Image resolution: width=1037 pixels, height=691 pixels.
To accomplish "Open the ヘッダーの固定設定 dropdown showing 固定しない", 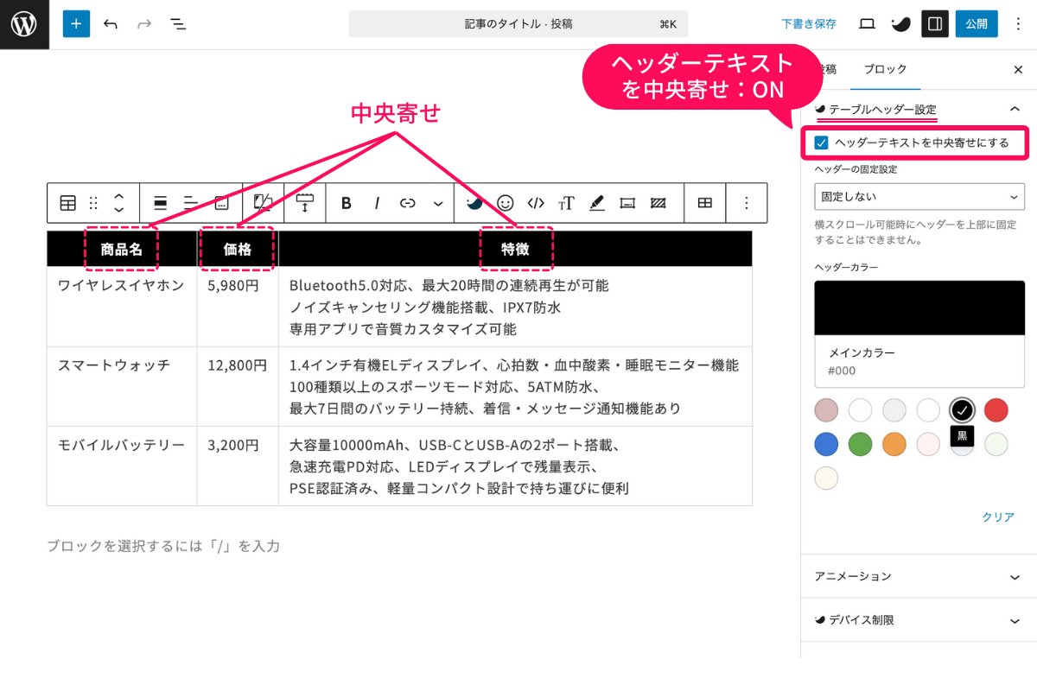I will [919, 196].
